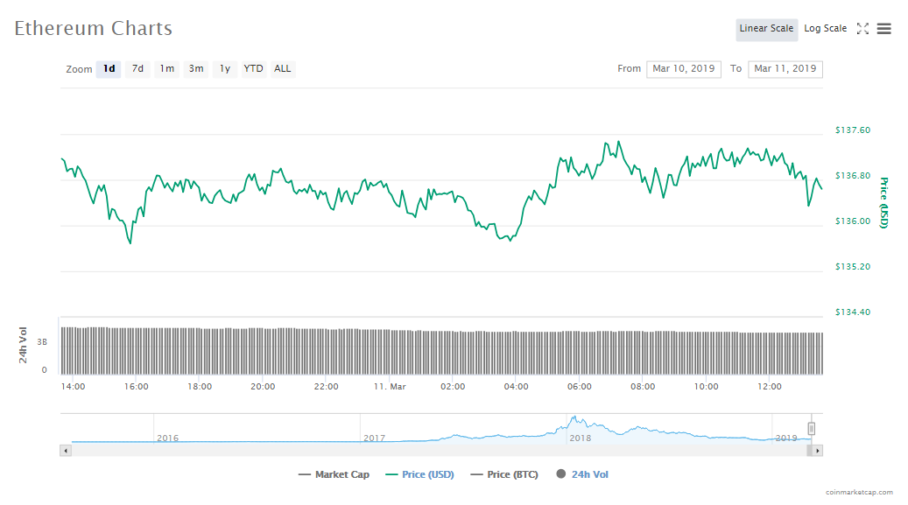The height and width of the screenshot is (505, 908).
Task: Click the navigator scrollbar left arrow
Action: [x=65, y=450]
